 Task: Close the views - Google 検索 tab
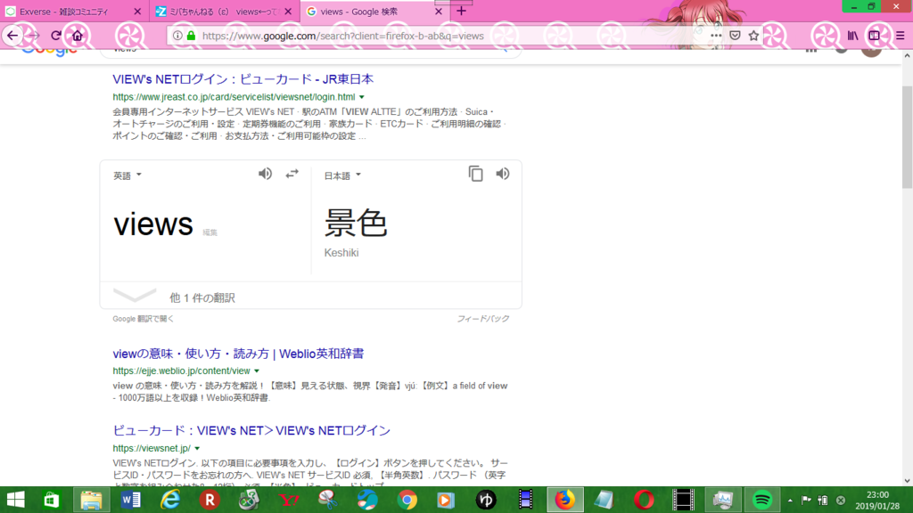[x=439, y=12]
